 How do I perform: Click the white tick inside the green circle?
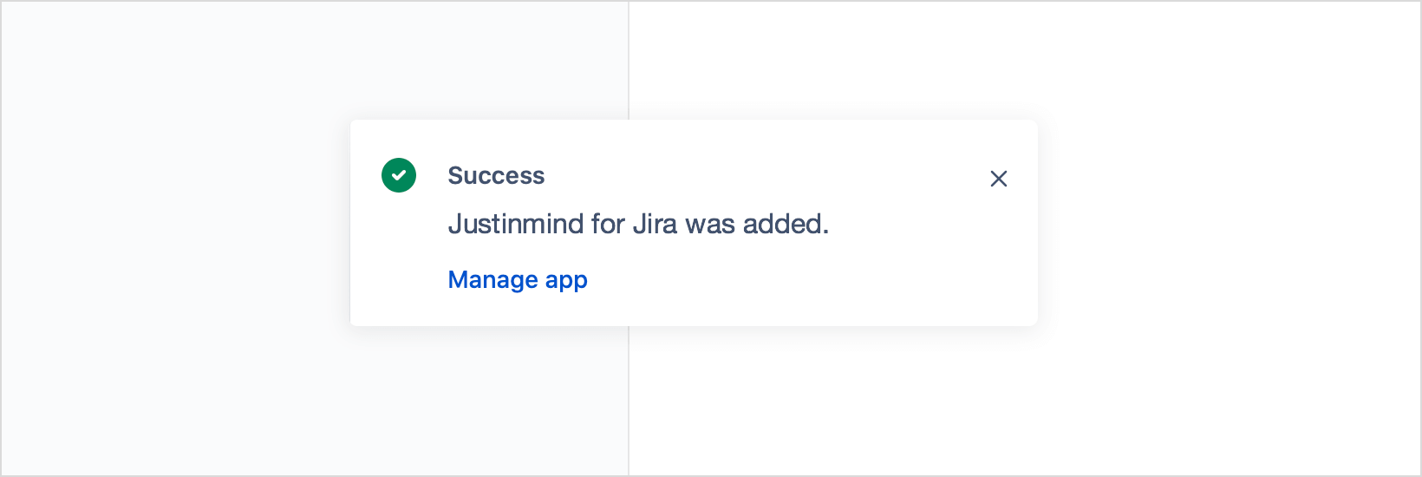pos(399,175)
